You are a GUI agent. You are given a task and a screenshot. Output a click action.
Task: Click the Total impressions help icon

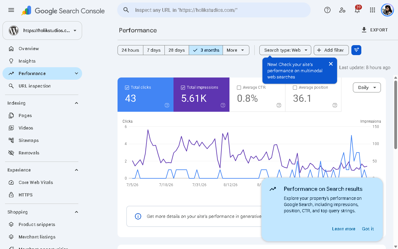click(223, 105)
